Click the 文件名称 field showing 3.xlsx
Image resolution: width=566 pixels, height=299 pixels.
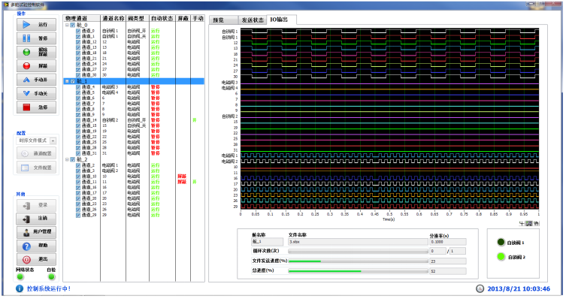[358, 242]
